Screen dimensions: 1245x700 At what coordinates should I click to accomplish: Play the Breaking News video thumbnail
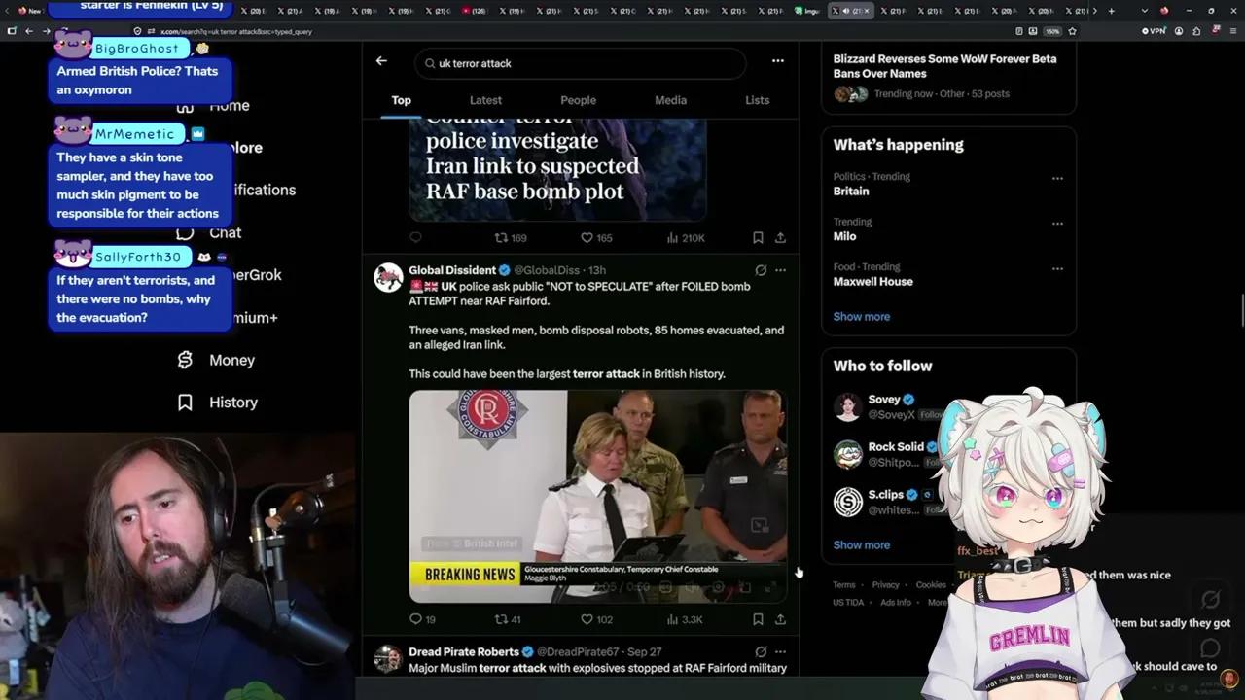point(598,496)
